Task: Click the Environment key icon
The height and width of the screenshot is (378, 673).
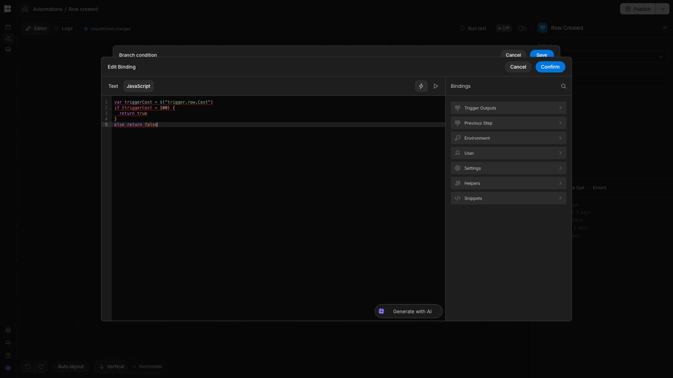Action: [x=457, y=138]
